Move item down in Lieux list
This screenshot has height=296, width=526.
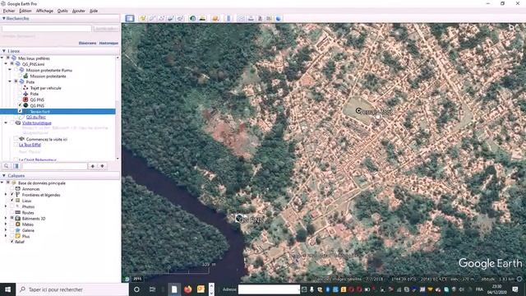(102, 166)
